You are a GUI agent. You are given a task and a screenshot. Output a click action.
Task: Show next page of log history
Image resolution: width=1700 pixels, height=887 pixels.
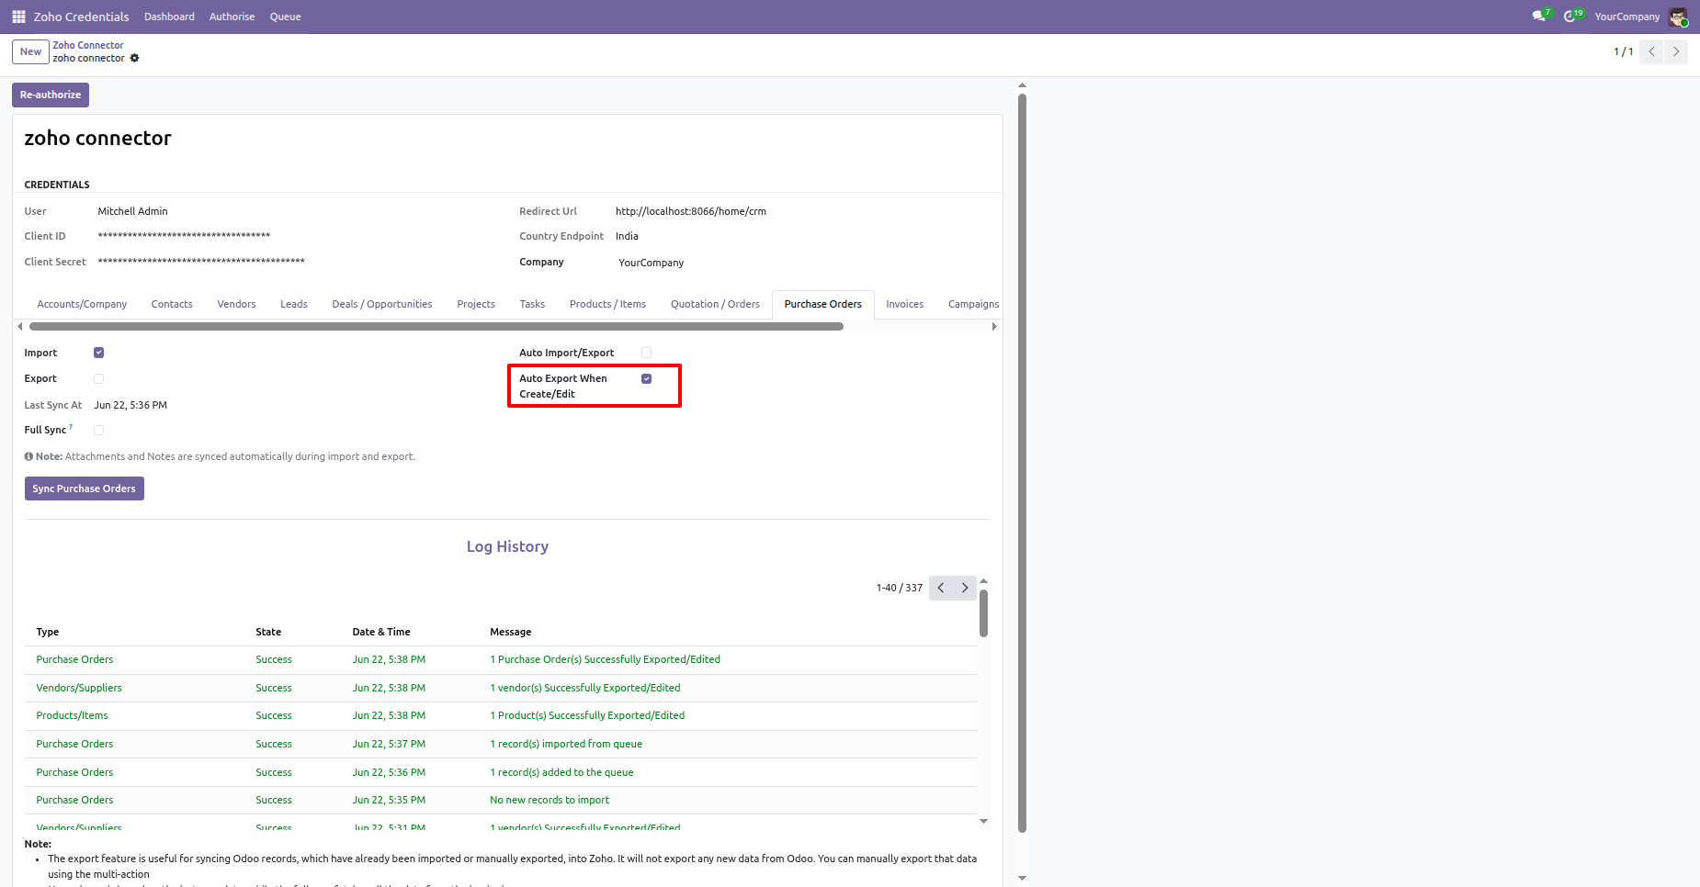pyautogui.click(x=965, y=588)
